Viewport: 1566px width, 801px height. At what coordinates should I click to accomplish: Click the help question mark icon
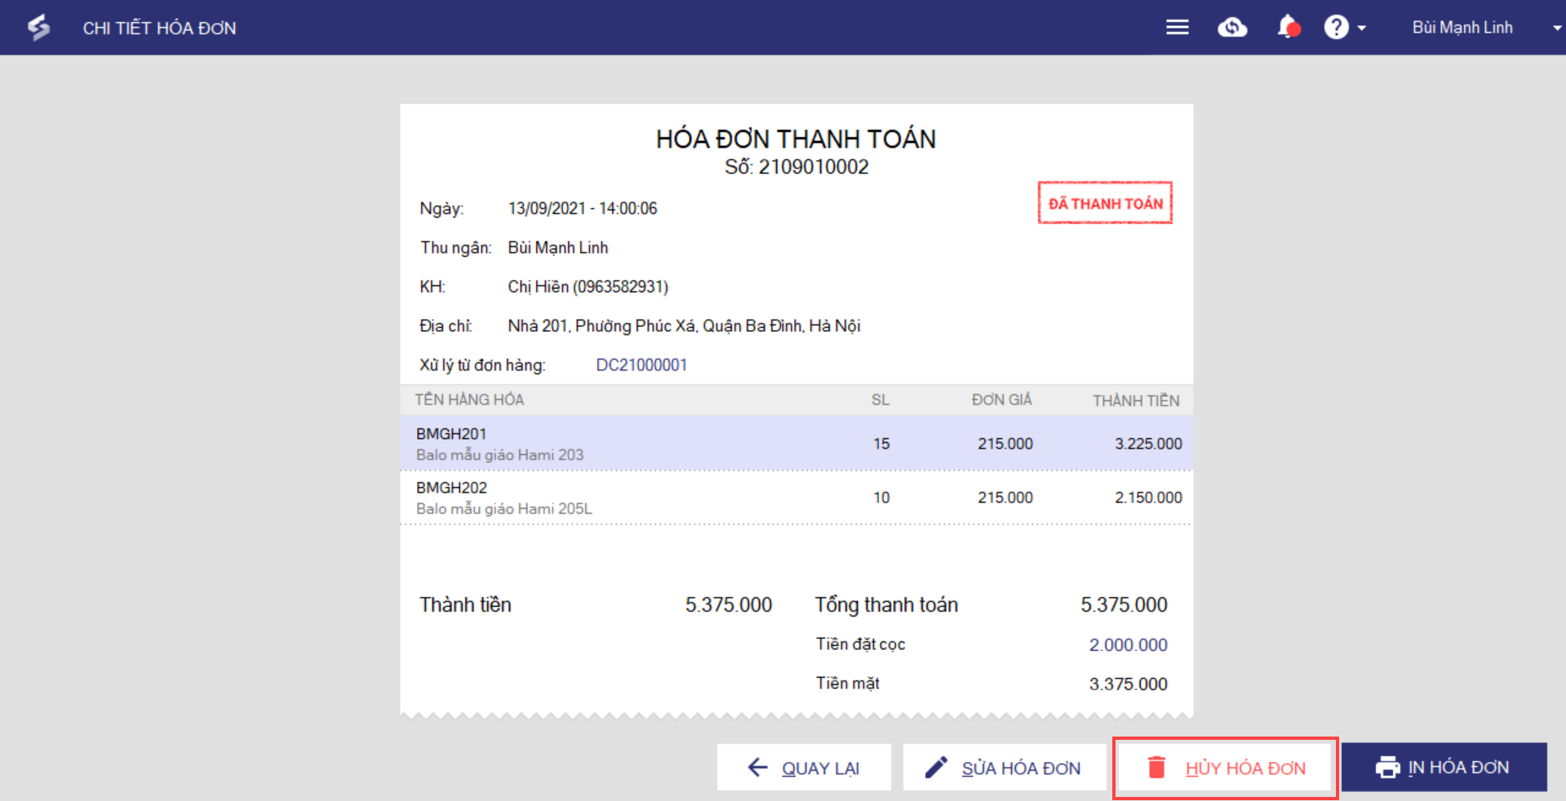click(x=1336, y=28)
